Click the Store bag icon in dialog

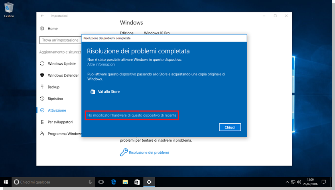click(93, 91)
